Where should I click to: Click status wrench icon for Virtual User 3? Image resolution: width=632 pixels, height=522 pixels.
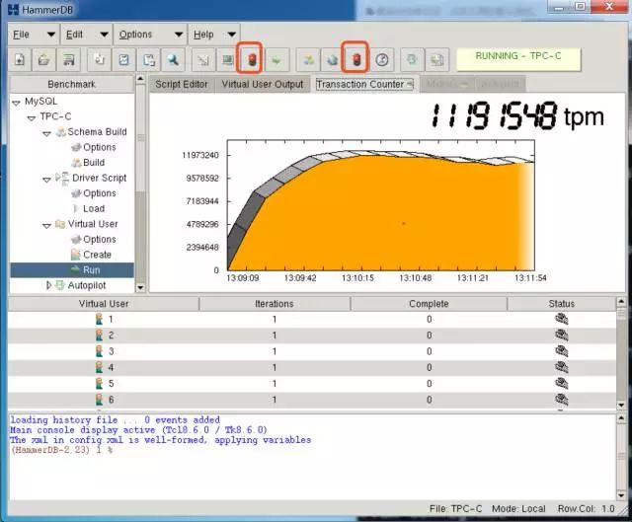point(562,351)
